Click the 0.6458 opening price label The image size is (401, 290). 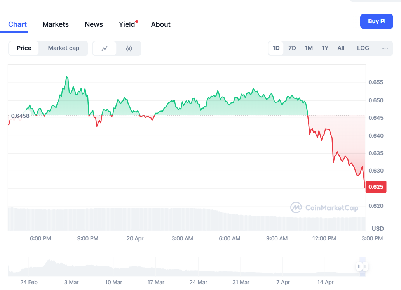pos(20,116)
